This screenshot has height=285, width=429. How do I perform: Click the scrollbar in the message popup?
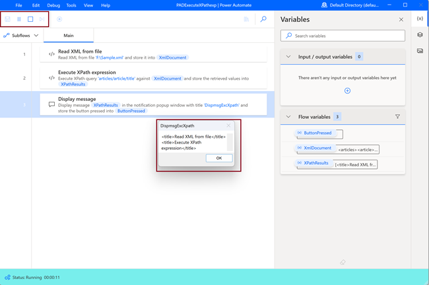230,142
